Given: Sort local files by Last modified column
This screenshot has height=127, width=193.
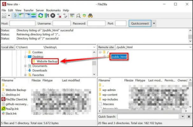Looking at the screenshot, I should tap(71, 81).
